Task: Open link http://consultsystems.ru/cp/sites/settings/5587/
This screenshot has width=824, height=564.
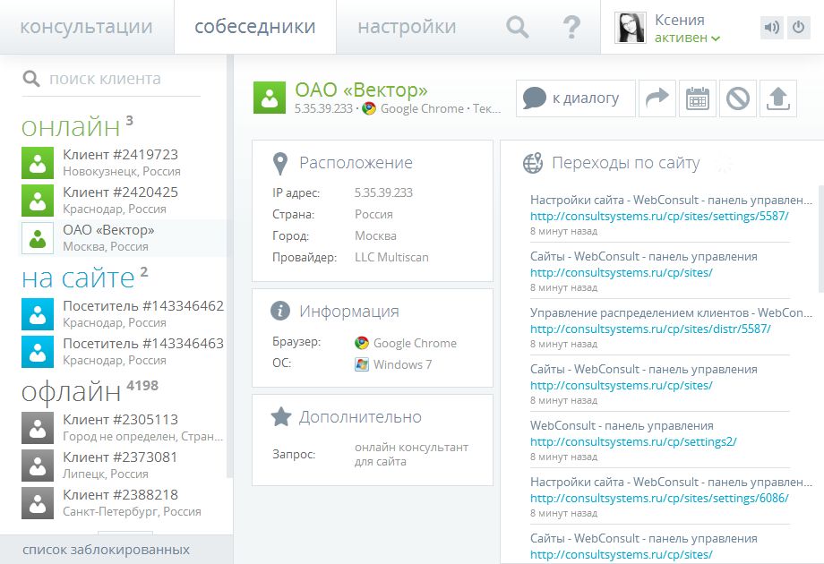Action: pos(658,215)
